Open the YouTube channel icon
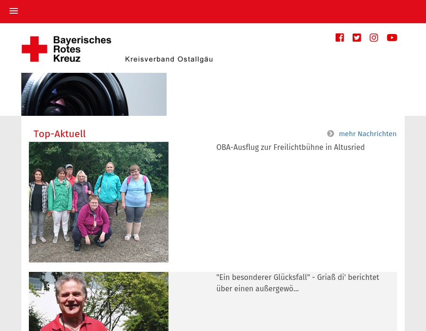The height and width of the screenshot is (331, 426). click(392, 37)
